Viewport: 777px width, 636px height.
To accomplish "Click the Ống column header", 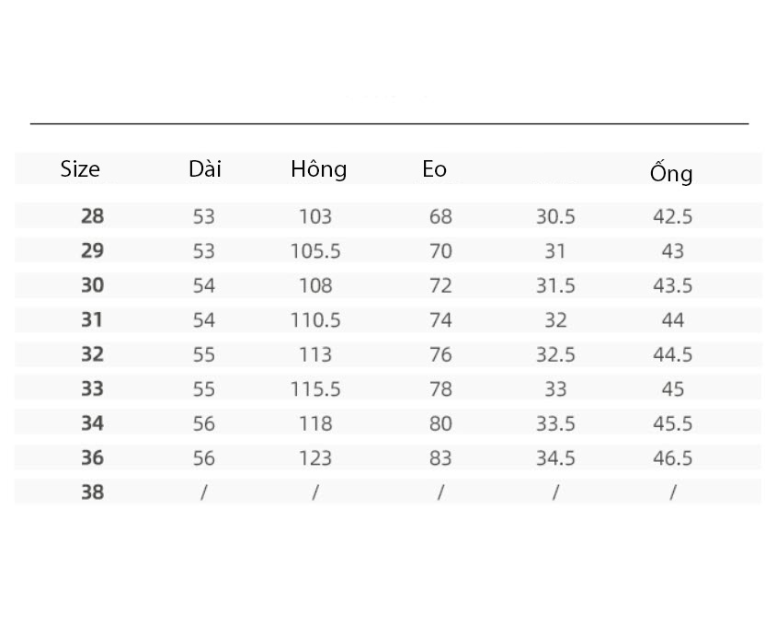I will click(x=671, y=172).
